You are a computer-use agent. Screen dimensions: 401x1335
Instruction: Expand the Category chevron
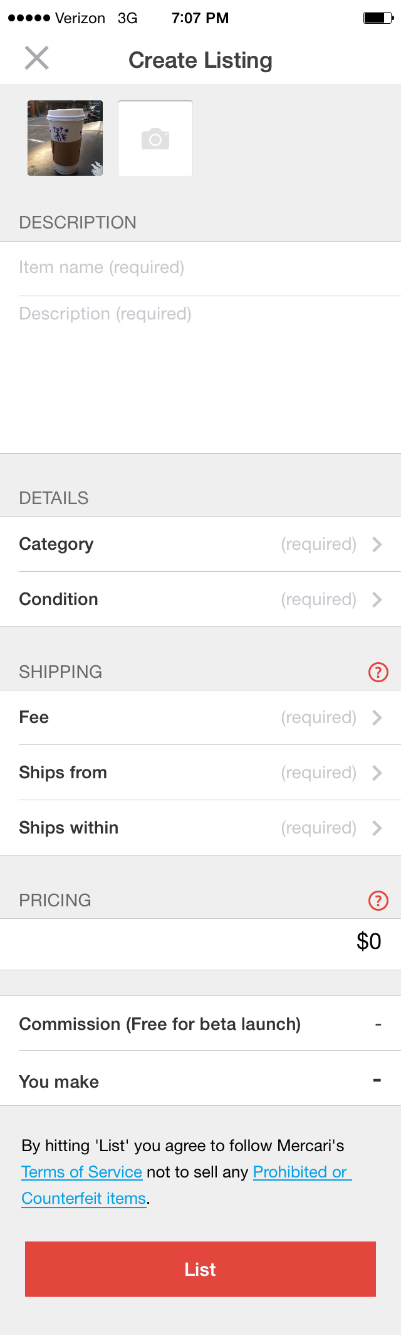pyautogui.click(x=377, y=544)
